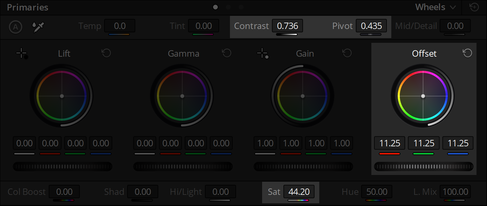Switch to the second page dot

(x=228, y=7)
